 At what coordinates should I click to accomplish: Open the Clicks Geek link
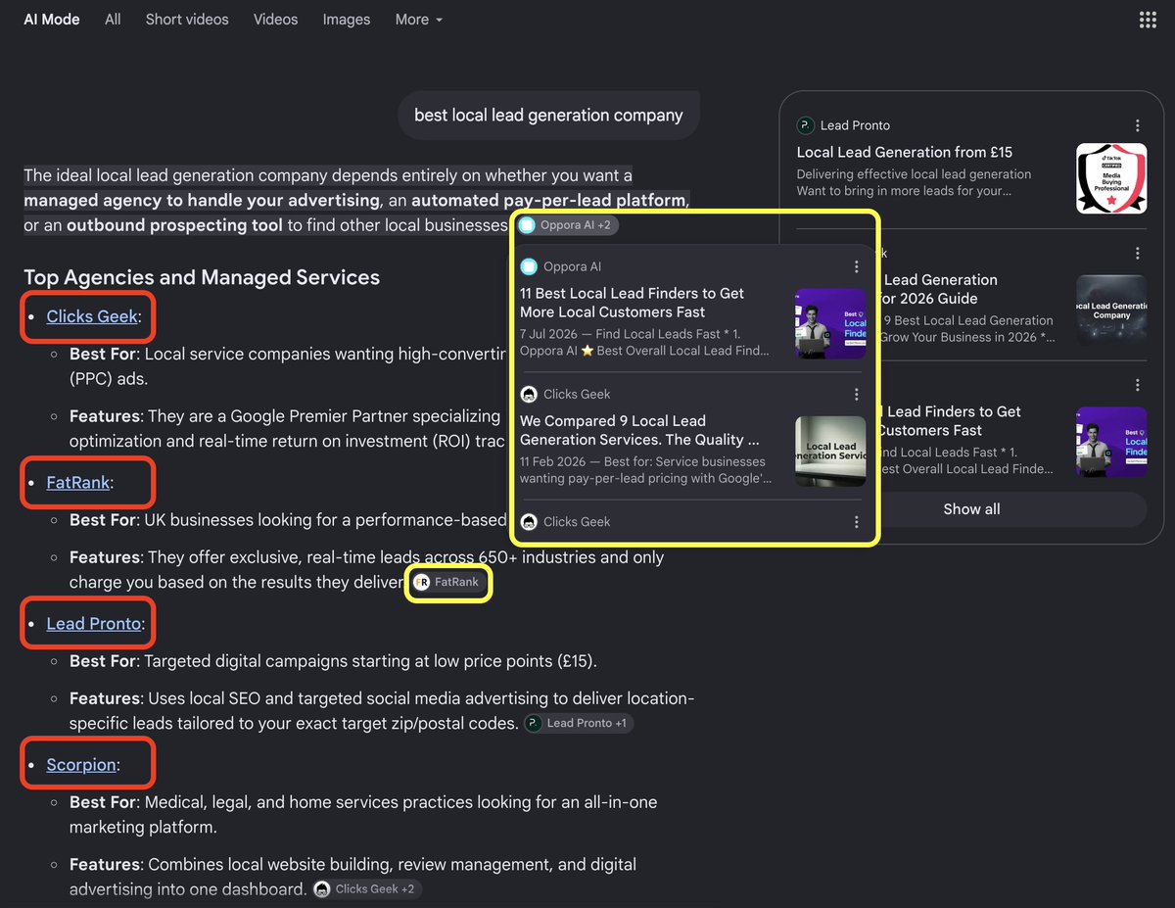tap(92, 316)
